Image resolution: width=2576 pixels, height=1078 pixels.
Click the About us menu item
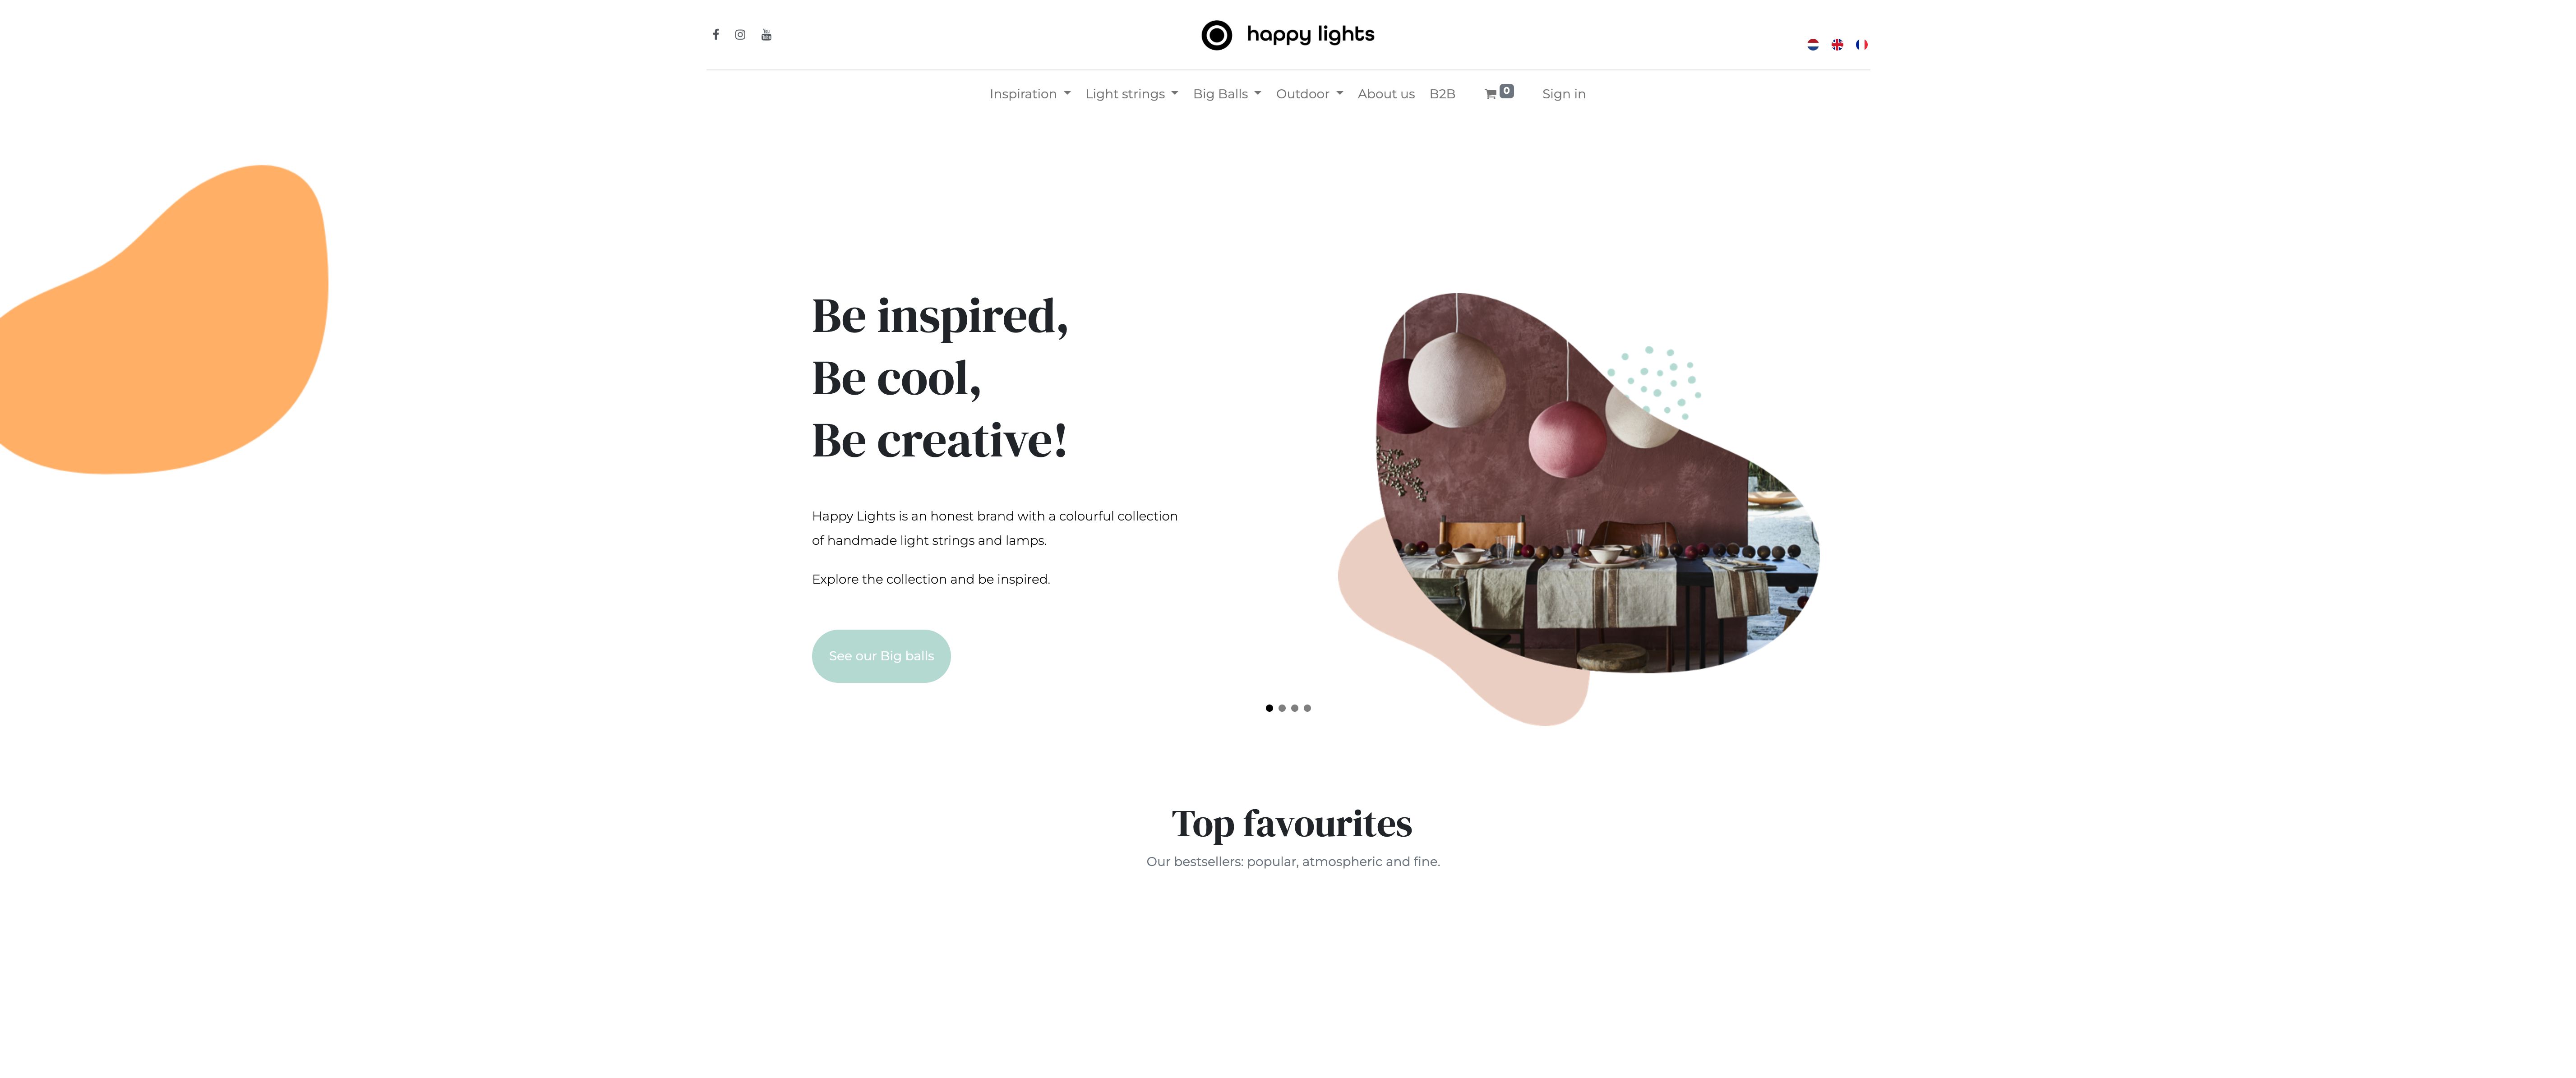coord(1385,94)
